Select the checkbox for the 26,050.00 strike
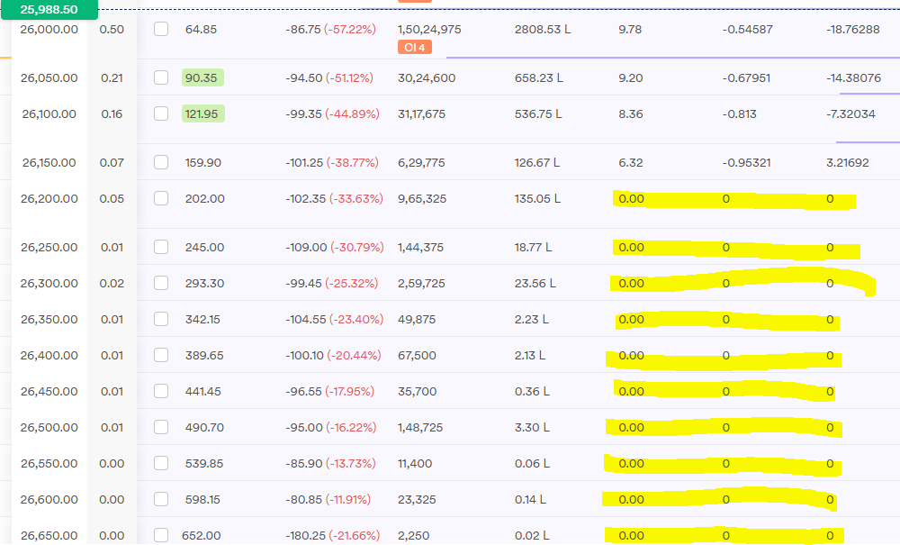 (161, 77)
